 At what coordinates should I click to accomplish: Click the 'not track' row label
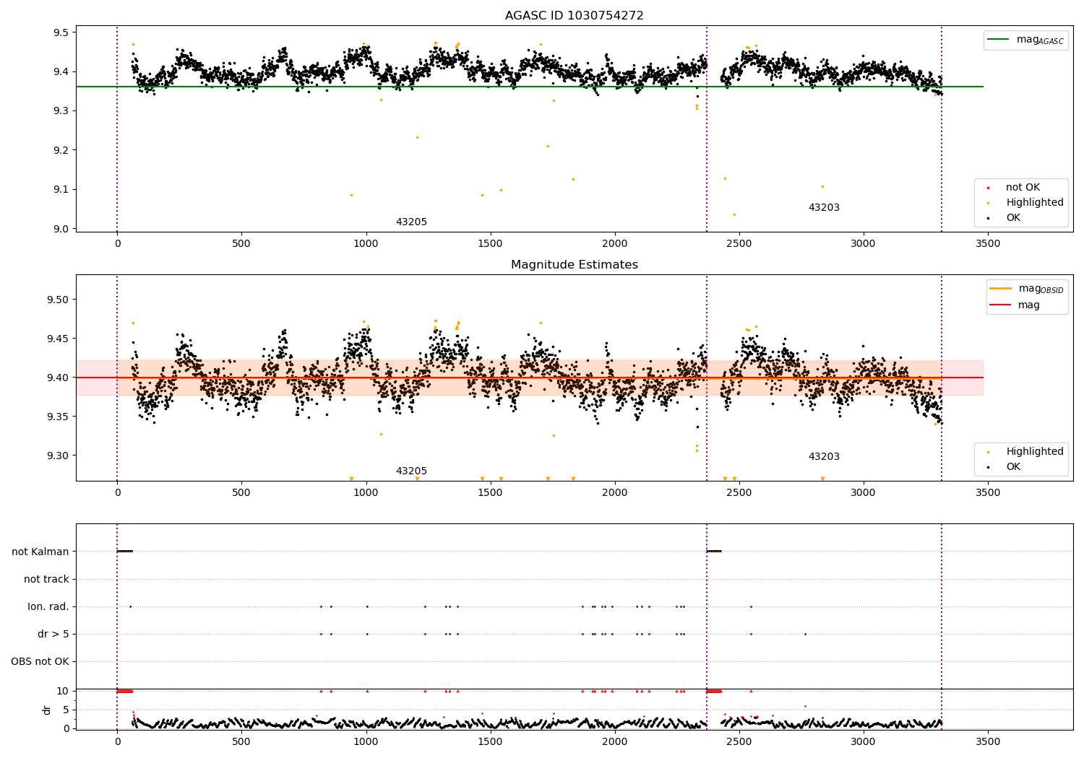(x=46, y=580)
